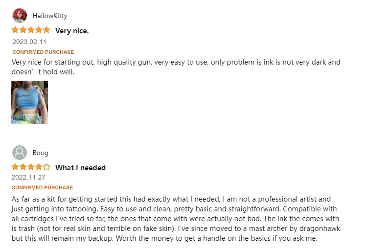Click Boog's Confirmed Purchase badge
367x251 pixels.
click(42, 188)
